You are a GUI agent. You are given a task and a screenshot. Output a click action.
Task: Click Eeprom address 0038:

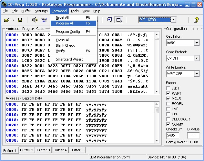click(13, 140)
